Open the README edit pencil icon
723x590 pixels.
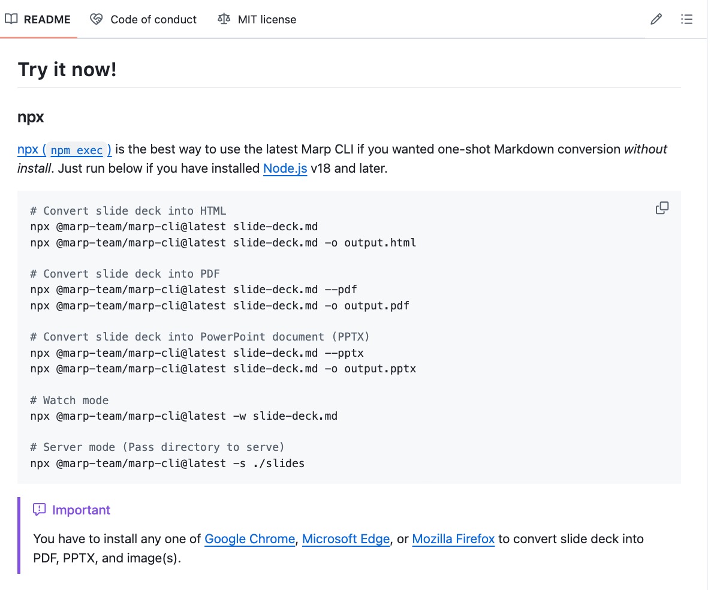tap(656, 19)
